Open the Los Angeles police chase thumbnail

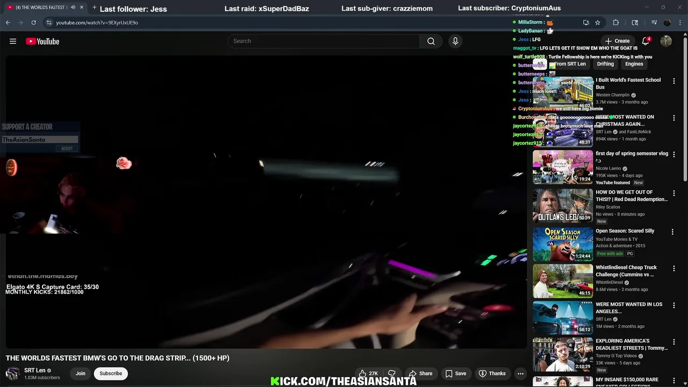(x=563, y=318)
